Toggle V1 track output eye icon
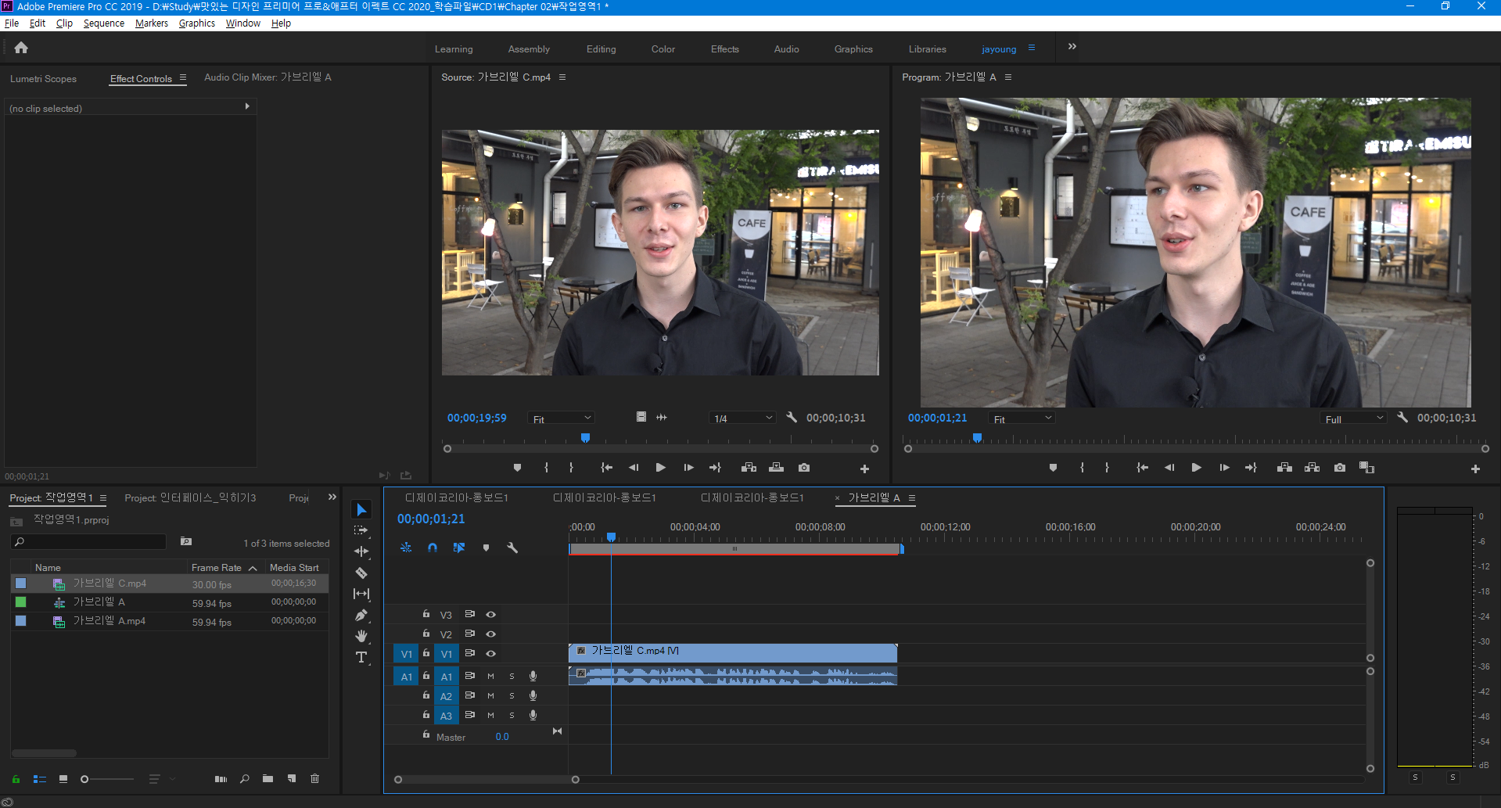This screenshot has width=1501, height=808. coord(491,654)
